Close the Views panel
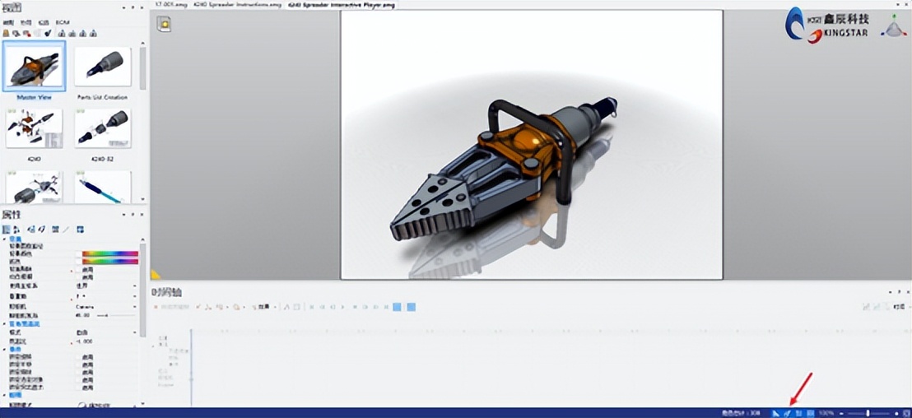This screenshot has width=912, height=418. point(142,7)
